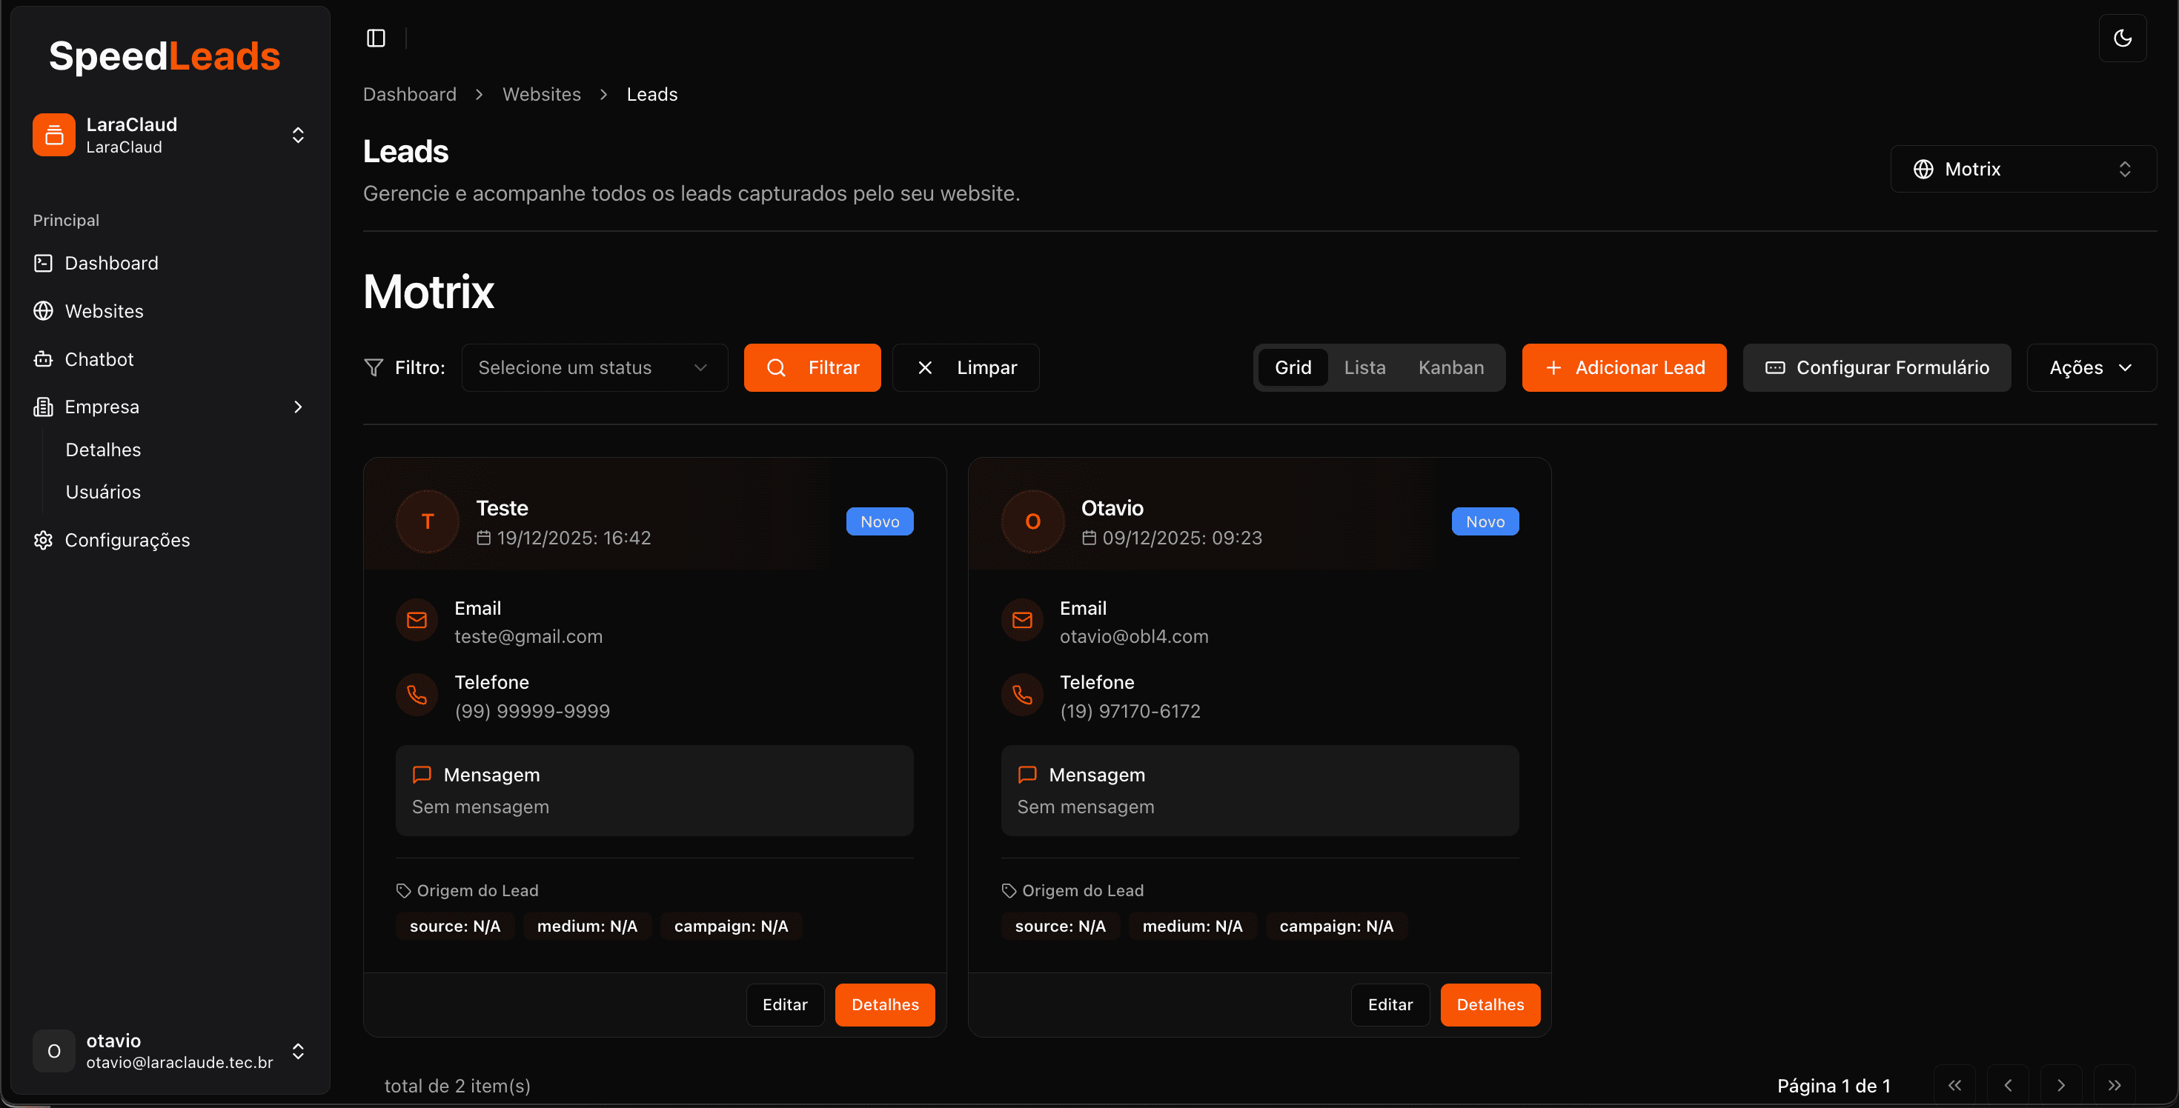Open the status filter dropdown

[594, 367]
